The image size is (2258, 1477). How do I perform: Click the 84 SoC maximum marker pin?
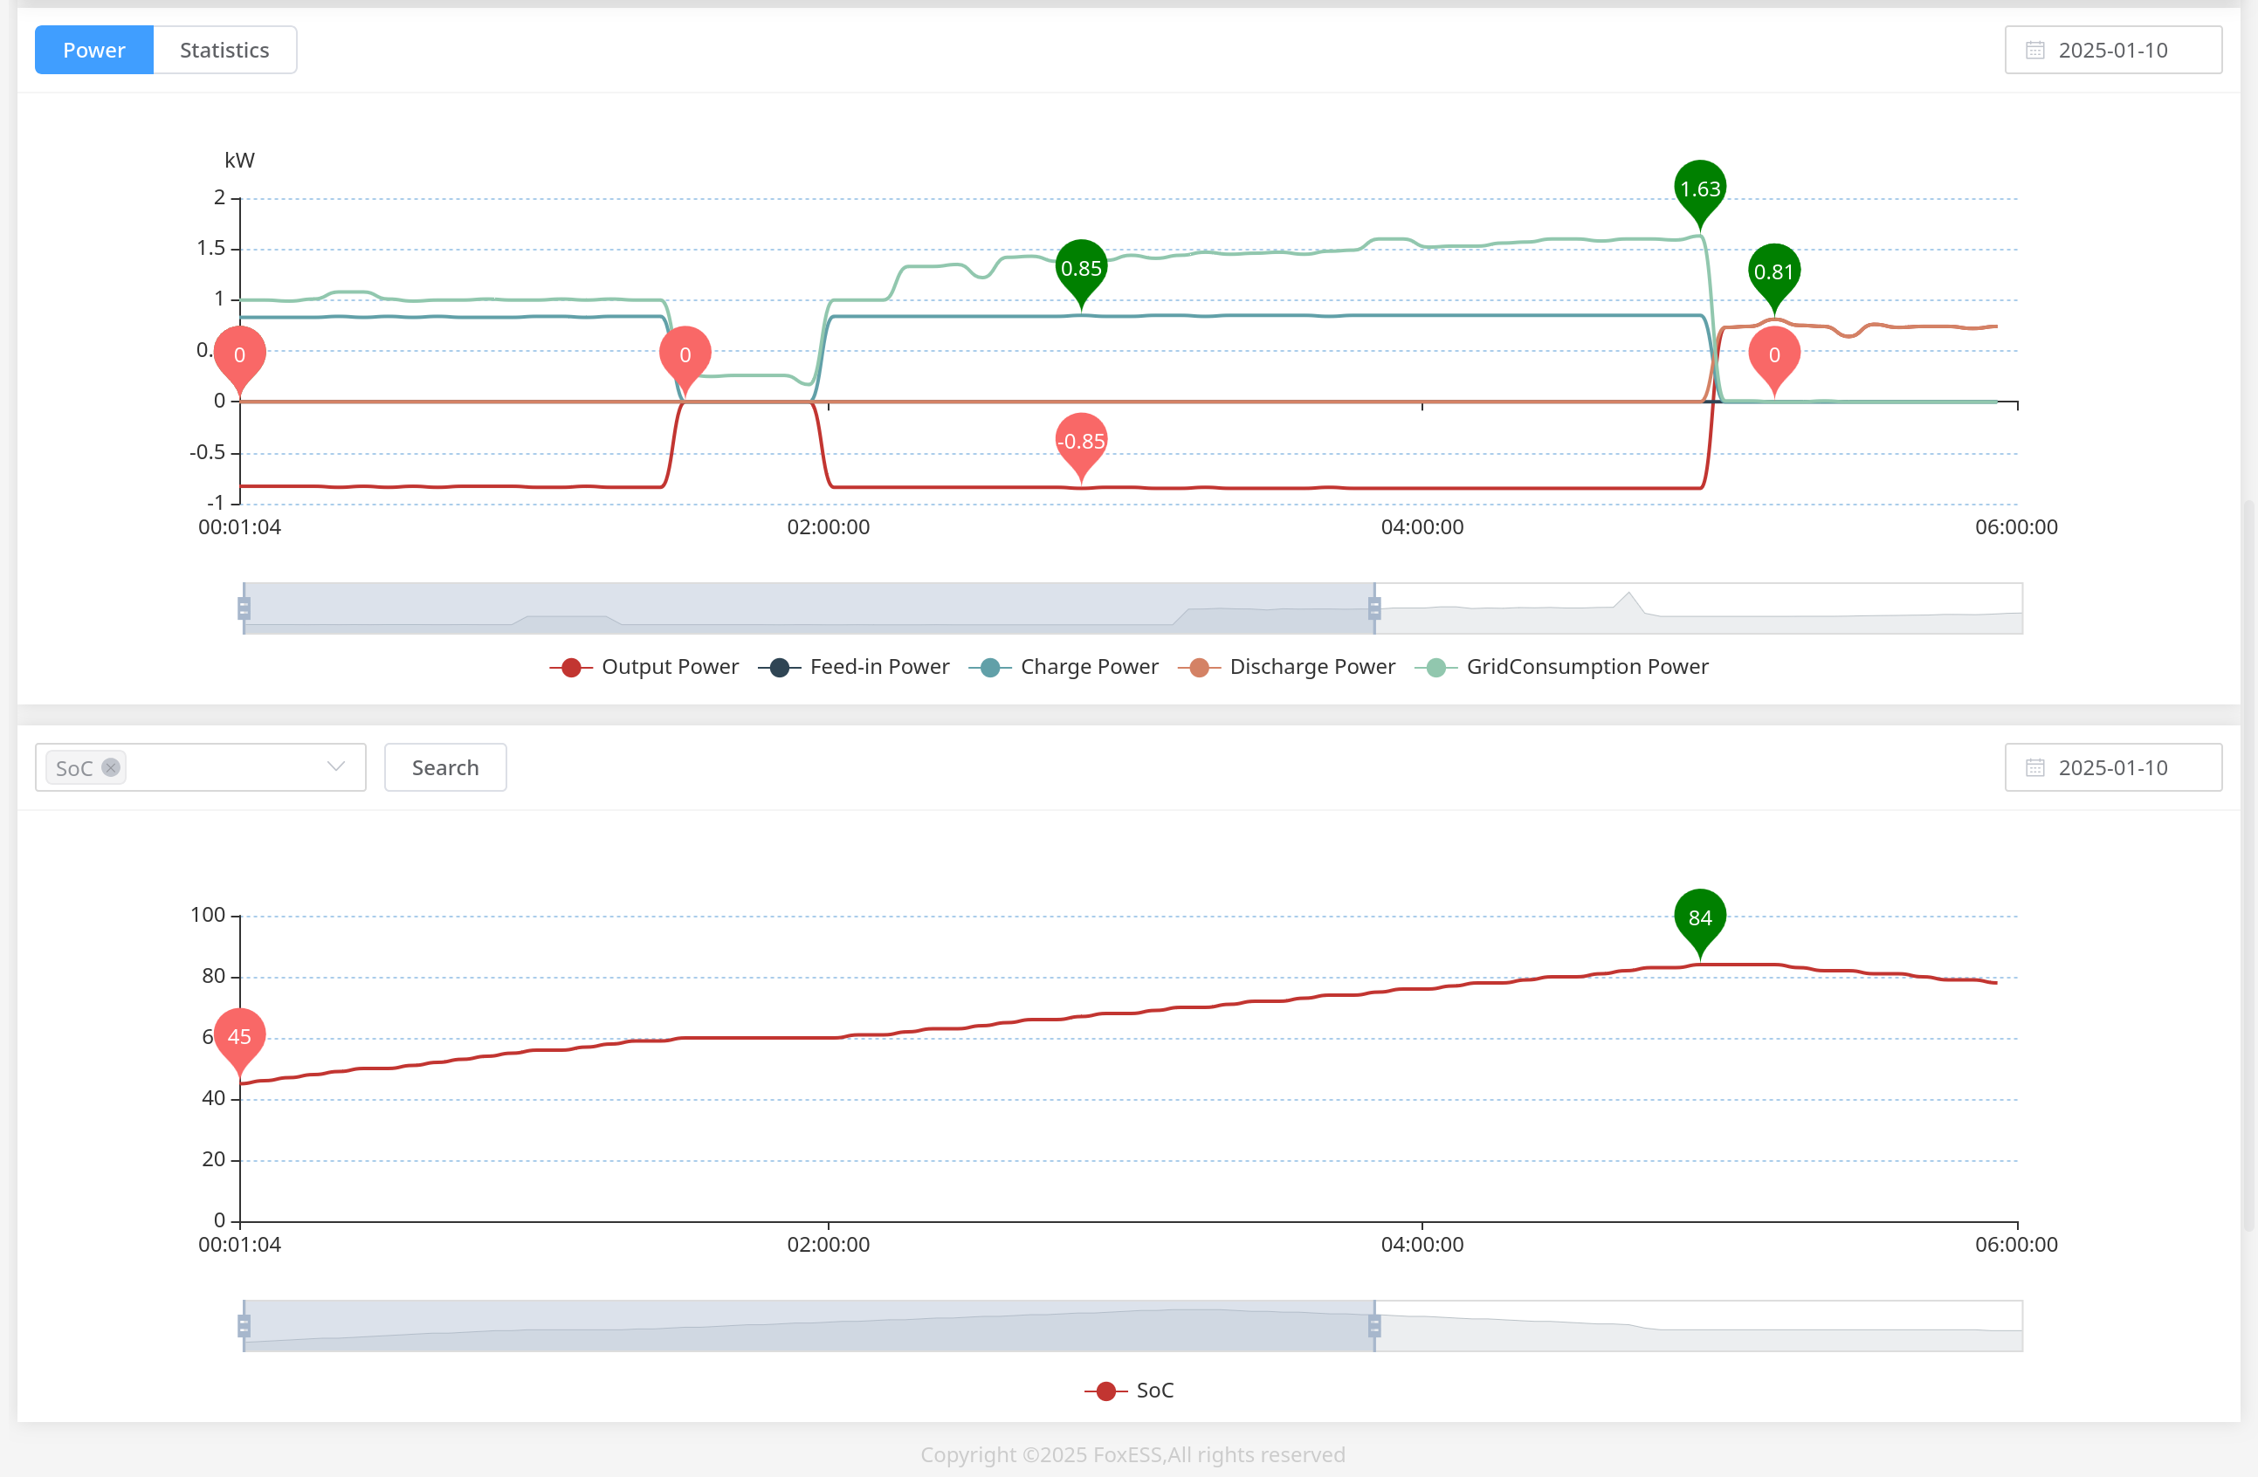click(x=1699, y=917)
